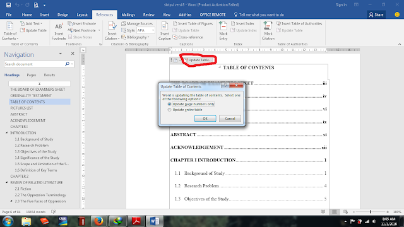
Task: Select ABSTRACT heading in Navigation pane
Action: [x=19, y=114]
